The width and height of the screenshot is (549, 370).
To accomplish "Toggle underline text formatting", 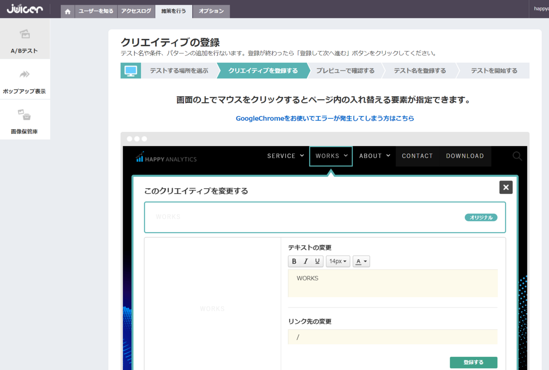I will point(318,261).
